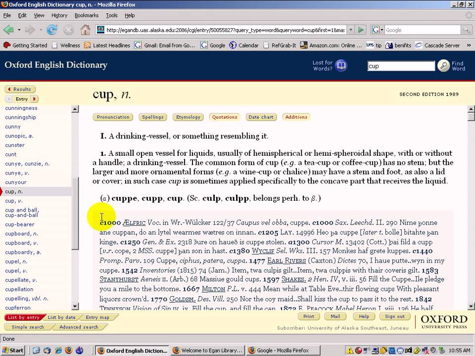Switch to Simple search
The image size is (475, 356).
click(x=28, y=327)
